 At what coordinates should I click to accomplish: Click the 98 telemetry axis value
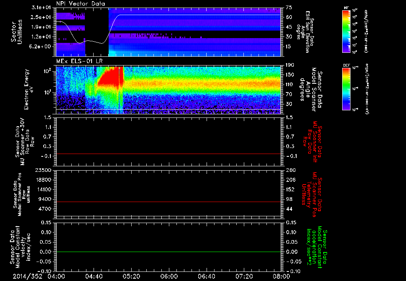coord(289,199)
